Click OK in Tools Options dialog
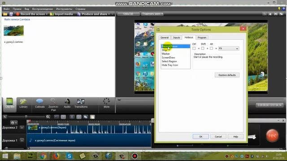The width and height of the screenshot is (287, 161). (200, 136)
